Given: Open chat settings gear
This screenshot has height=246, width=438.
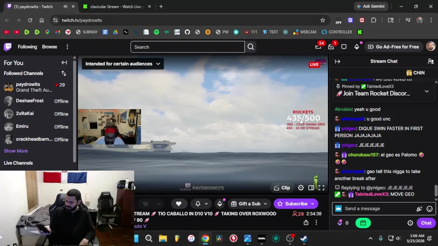Looking at the screenshot, I should point(410,223).
